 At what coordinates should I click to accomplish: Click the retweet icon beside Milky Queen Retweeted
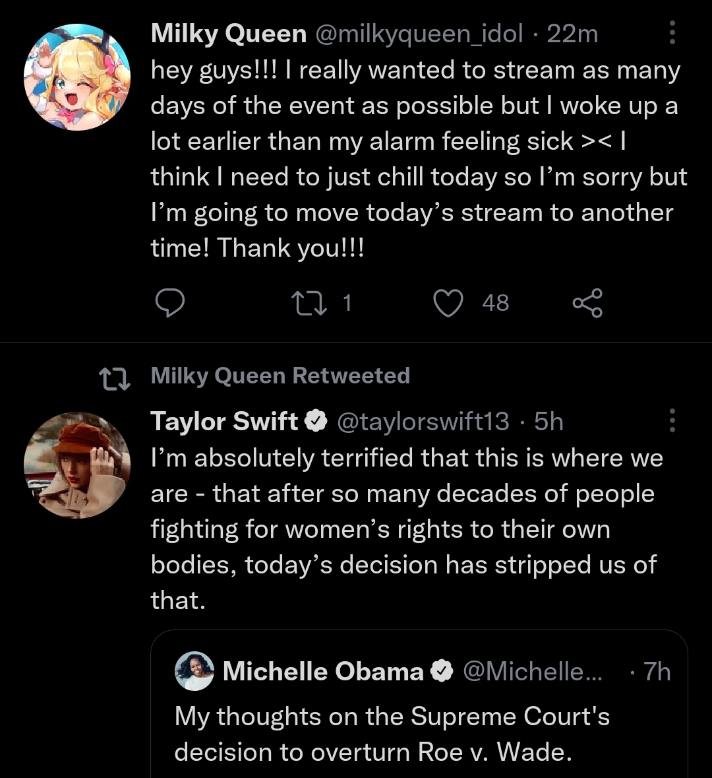(x=113, y=377)
